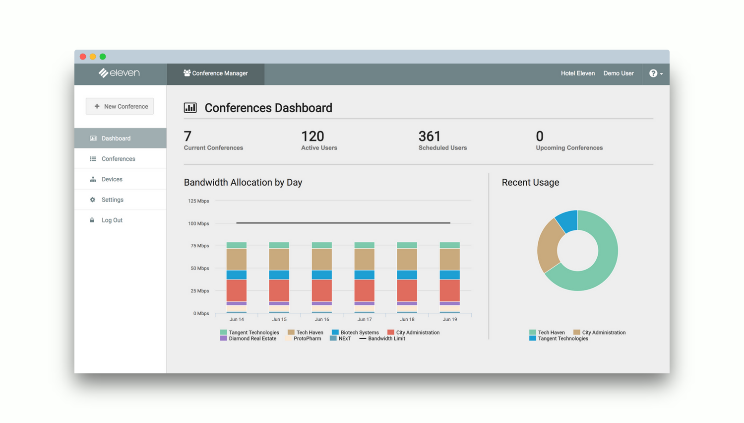Toggle City Administration in Recent Usage legend
Image resolution: width=744 pixels, height=423 pixels.
[599, 333]
